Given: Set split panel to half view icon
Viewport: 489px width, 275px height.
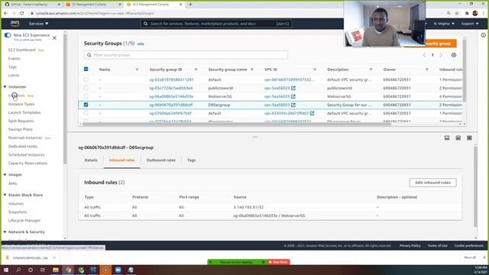Looking at the screenshot, I should 458,137.
